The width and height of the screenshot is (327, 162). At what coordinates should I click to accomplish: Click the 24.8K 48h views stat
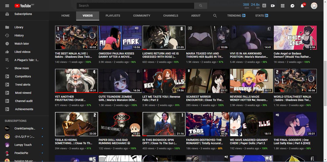pos(255,6)
